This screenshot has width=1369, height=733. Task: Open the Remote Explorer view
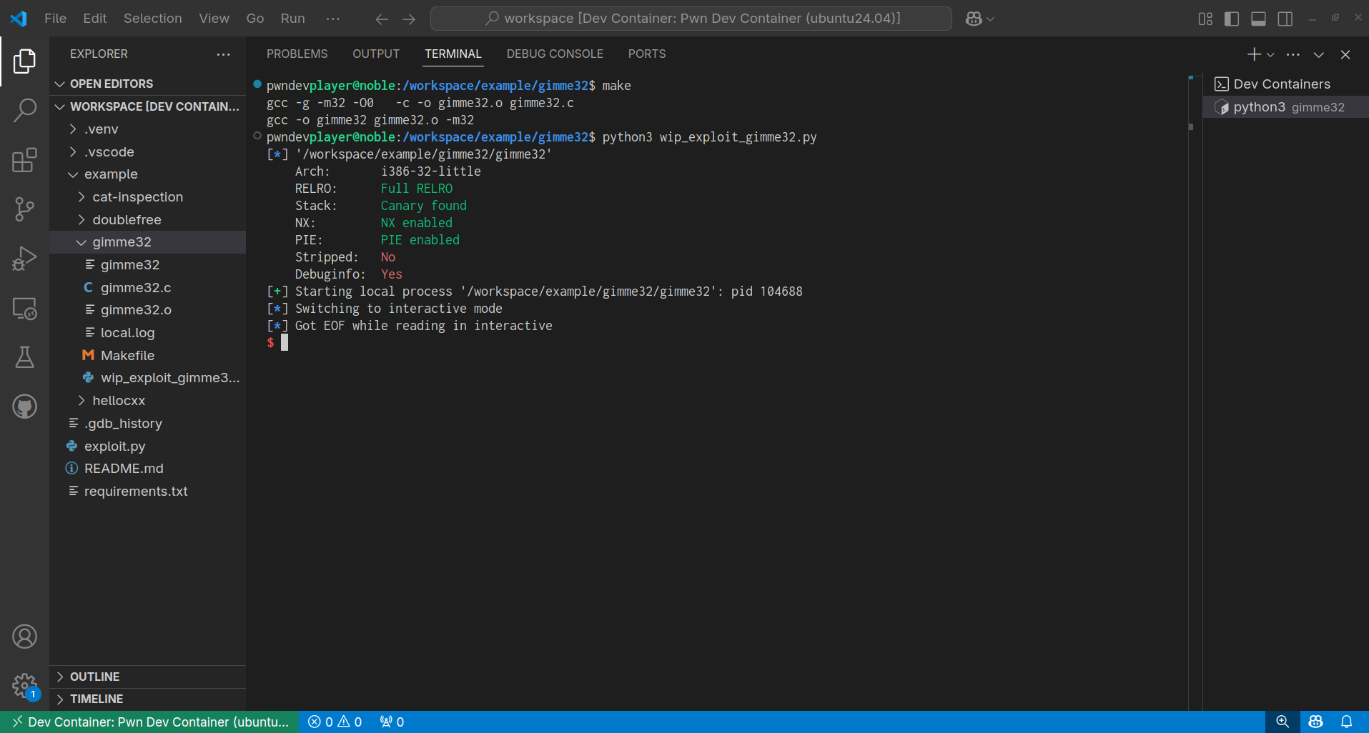click(x=24, y=309)
